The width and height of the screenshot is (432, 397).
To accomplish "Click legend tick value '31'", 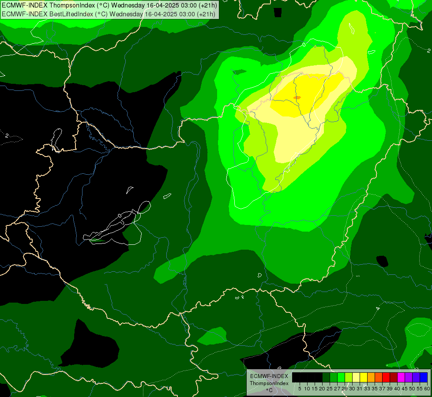I will (x=360, y=389).
